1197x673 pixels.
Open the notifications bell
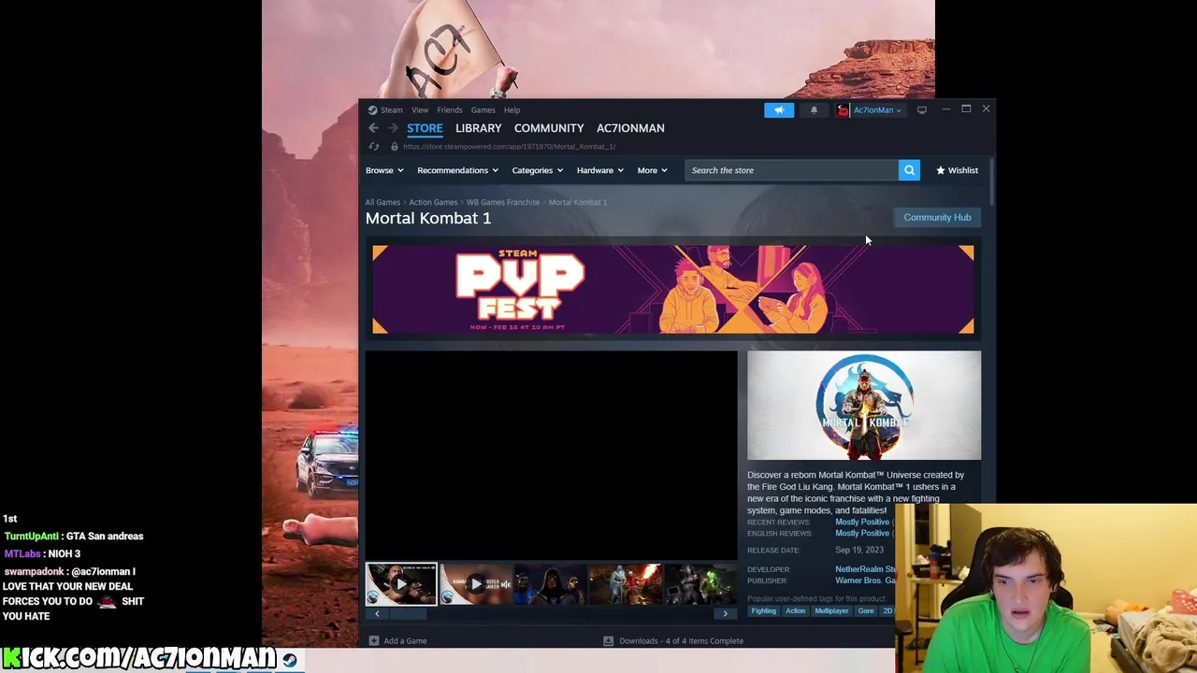(814, 110)
